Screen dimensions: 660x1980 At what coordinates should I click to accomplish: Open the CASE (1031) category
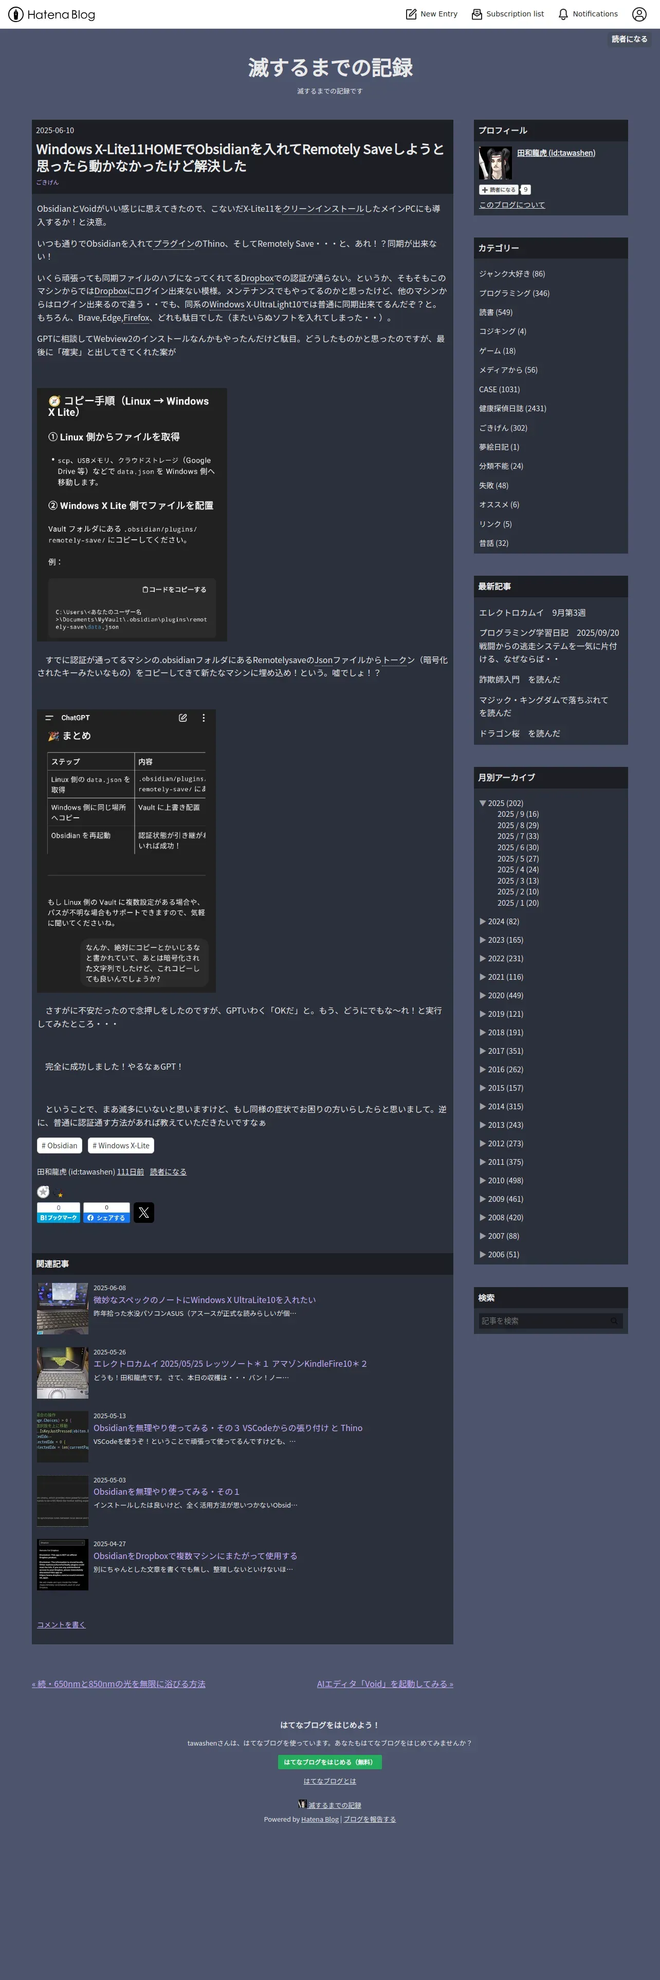click(x=500, y=389)
